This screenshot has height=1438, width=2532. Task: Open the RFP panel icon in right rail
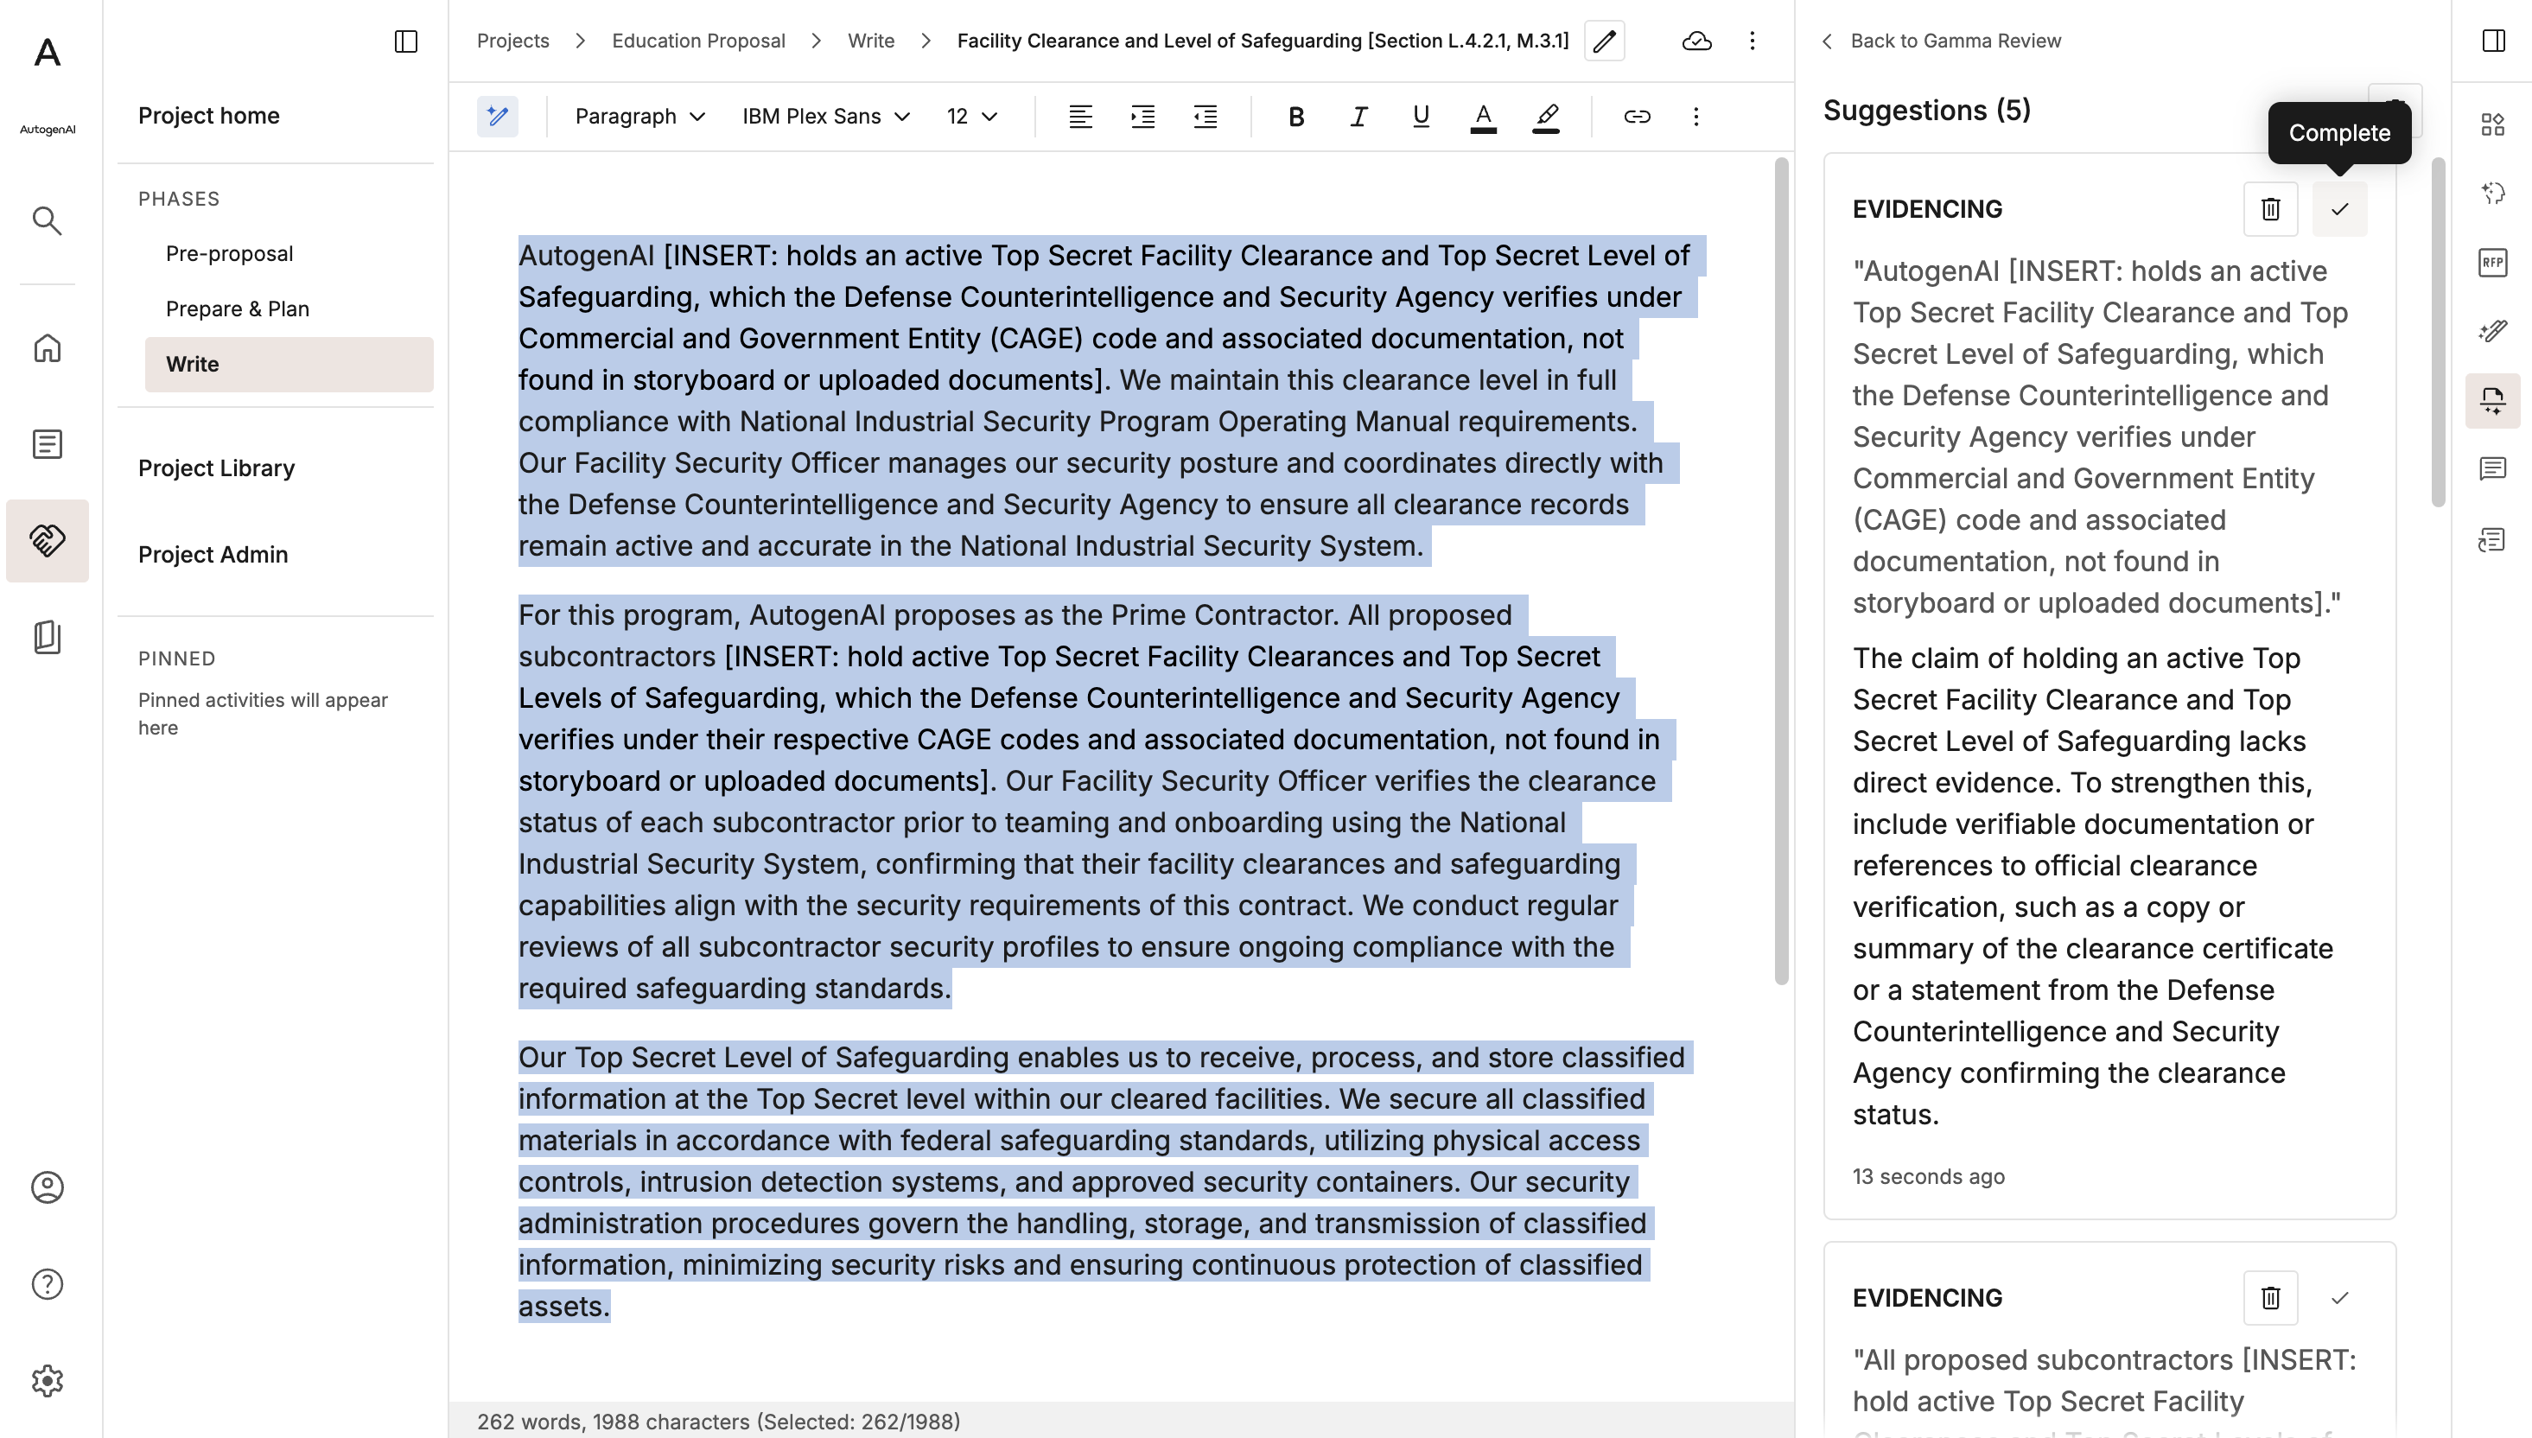[x=2492, y=262]
